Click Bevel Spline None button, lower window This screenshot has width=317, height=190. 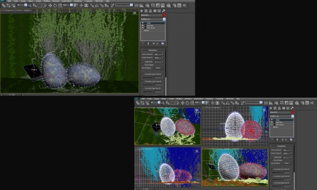[x=286, y=163]
